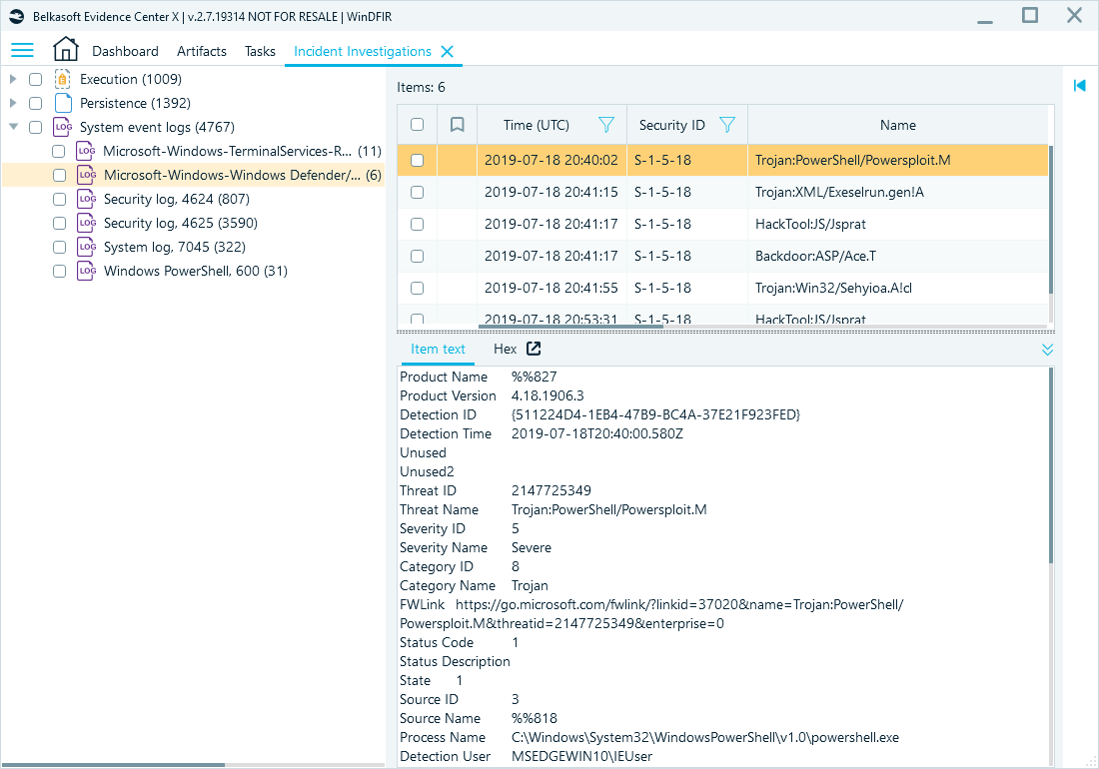
Task: Switch to the Item text tab
Action: pos(438,349)
